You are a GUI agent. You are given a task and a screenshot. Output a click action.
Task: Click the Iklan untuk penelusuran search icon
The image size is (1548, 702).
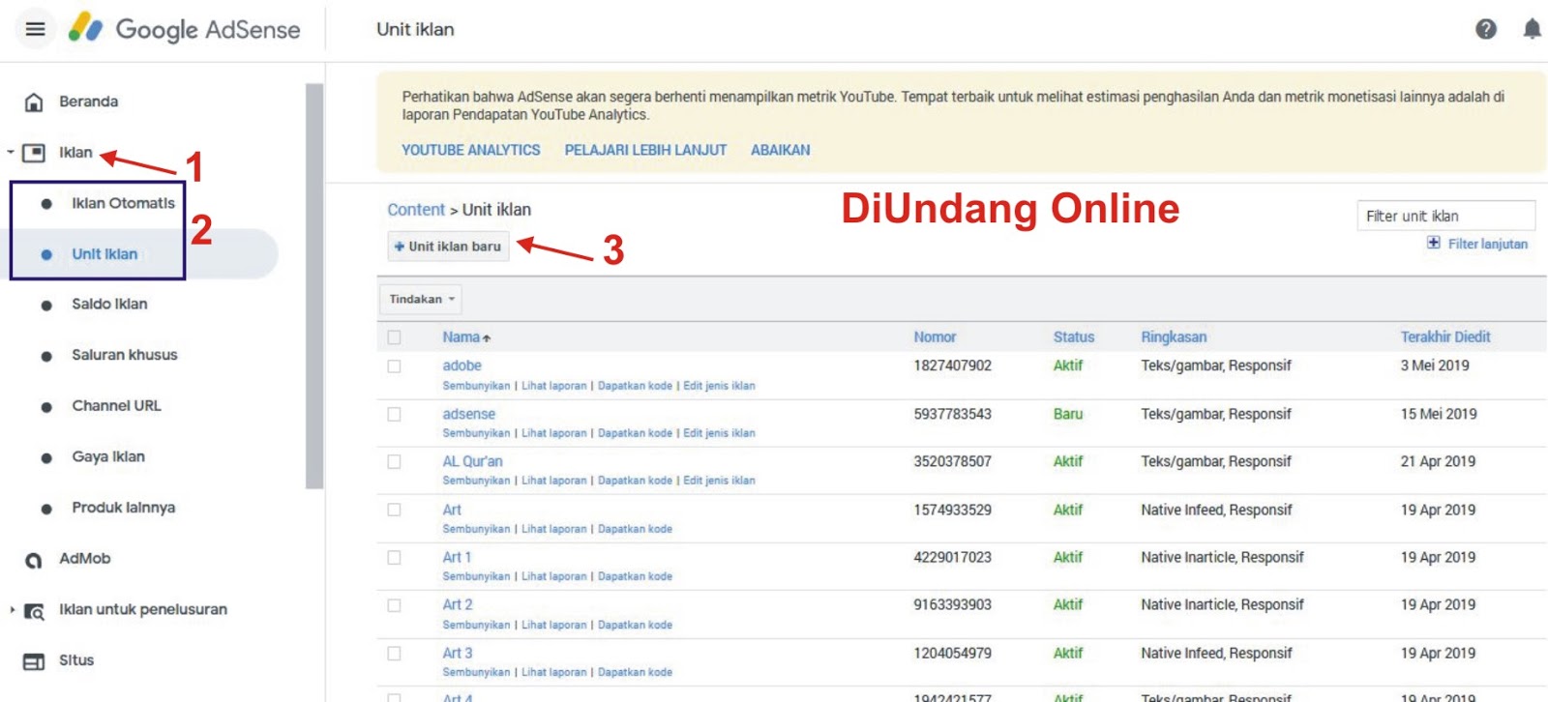pyautogui.click(x=34, y=610)
